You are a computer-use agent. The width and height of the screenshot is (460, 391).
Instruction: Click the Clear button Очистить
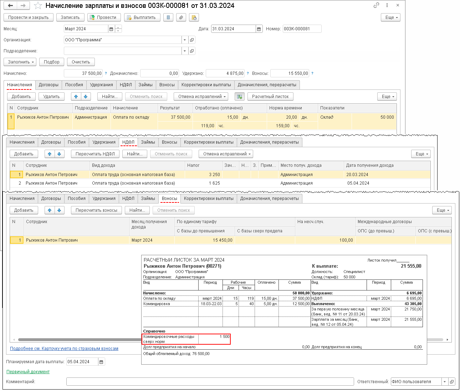coord(81,62)
